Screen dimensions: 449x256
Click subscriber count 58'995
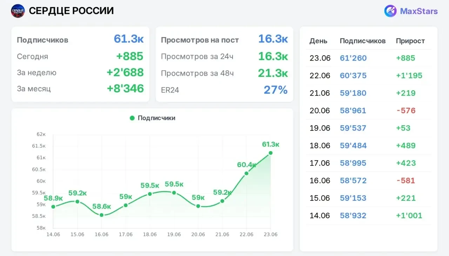[353, 163]
